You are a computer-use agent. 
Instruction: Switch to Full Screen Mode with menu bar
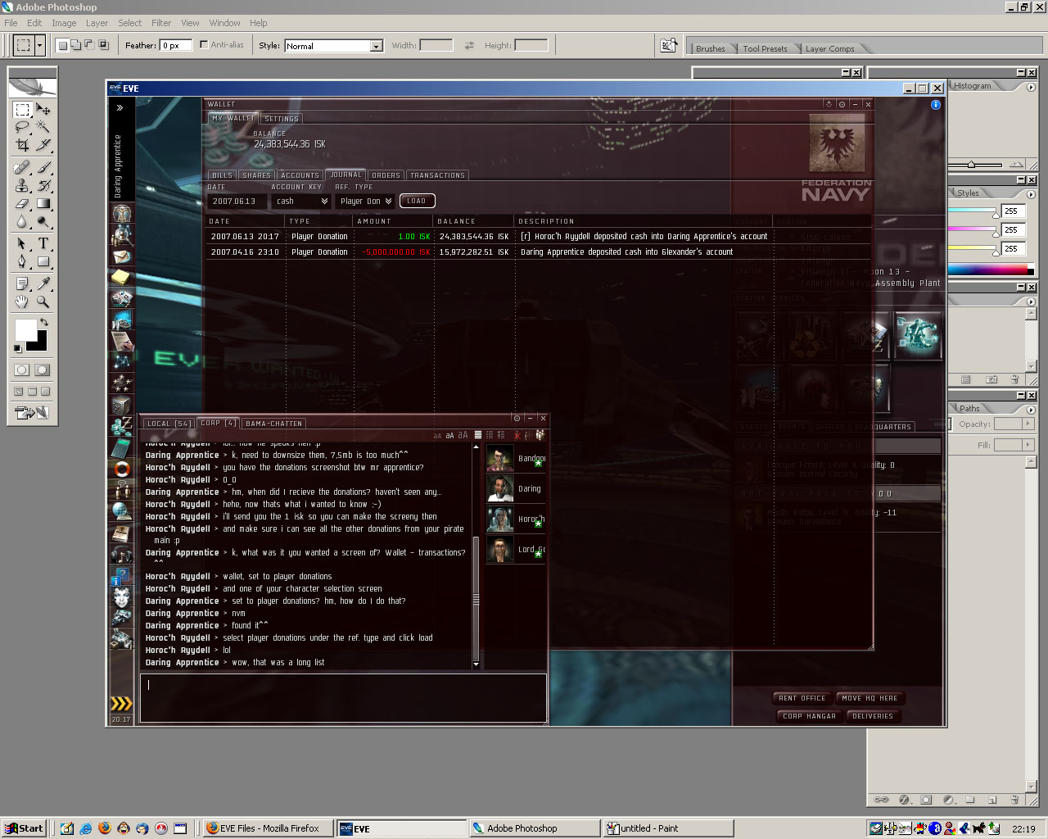(33, 392)
